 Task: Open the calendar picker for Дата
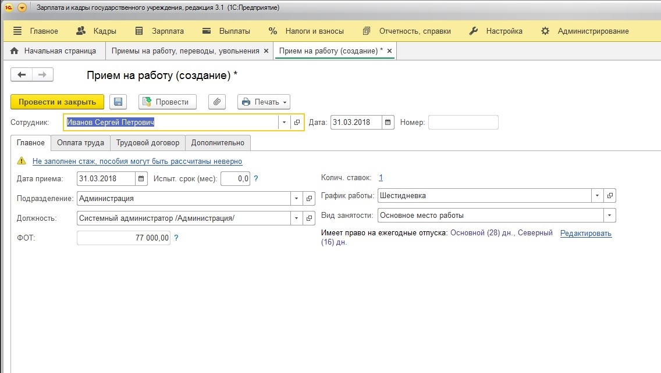(388, 122)
